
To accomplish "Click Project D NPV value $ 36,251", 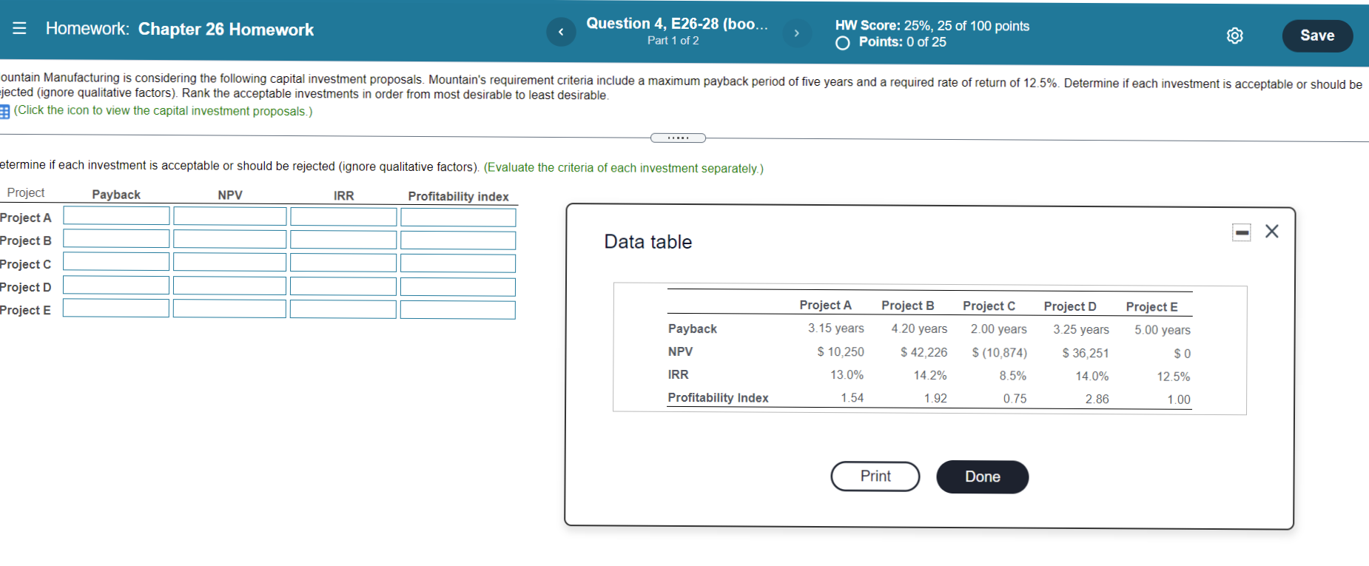I will tap(1086, 354).
